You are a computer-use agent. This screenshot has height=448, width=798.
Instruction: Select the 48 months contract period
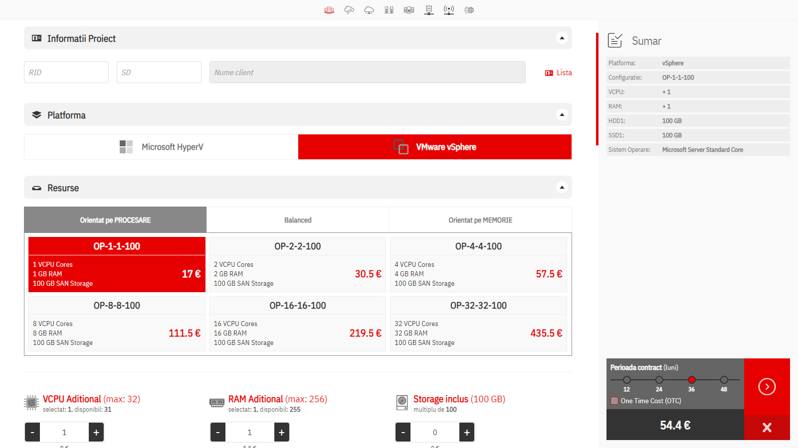coord(724,380)
